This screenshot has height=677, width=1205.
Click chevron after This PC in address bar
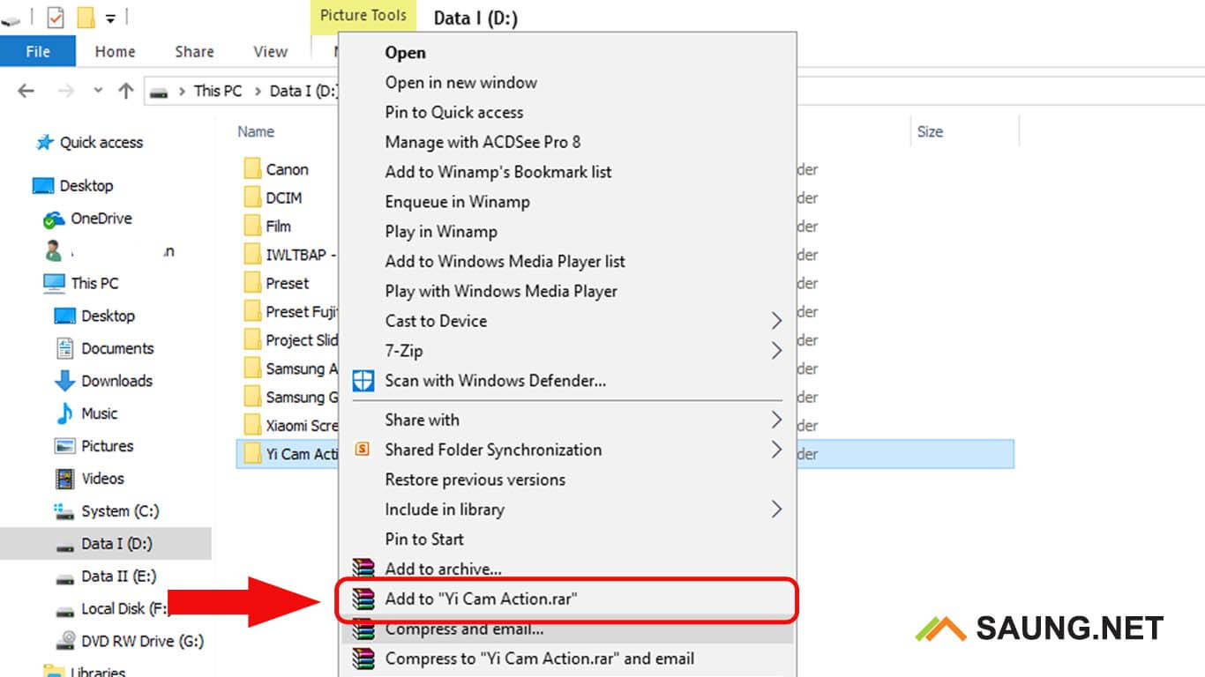tap(258, 91)
